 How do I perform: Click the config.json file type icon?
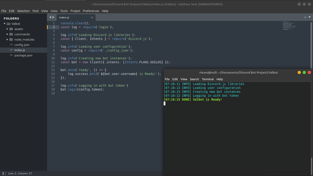pyautogui.click(x=11, y=45)
